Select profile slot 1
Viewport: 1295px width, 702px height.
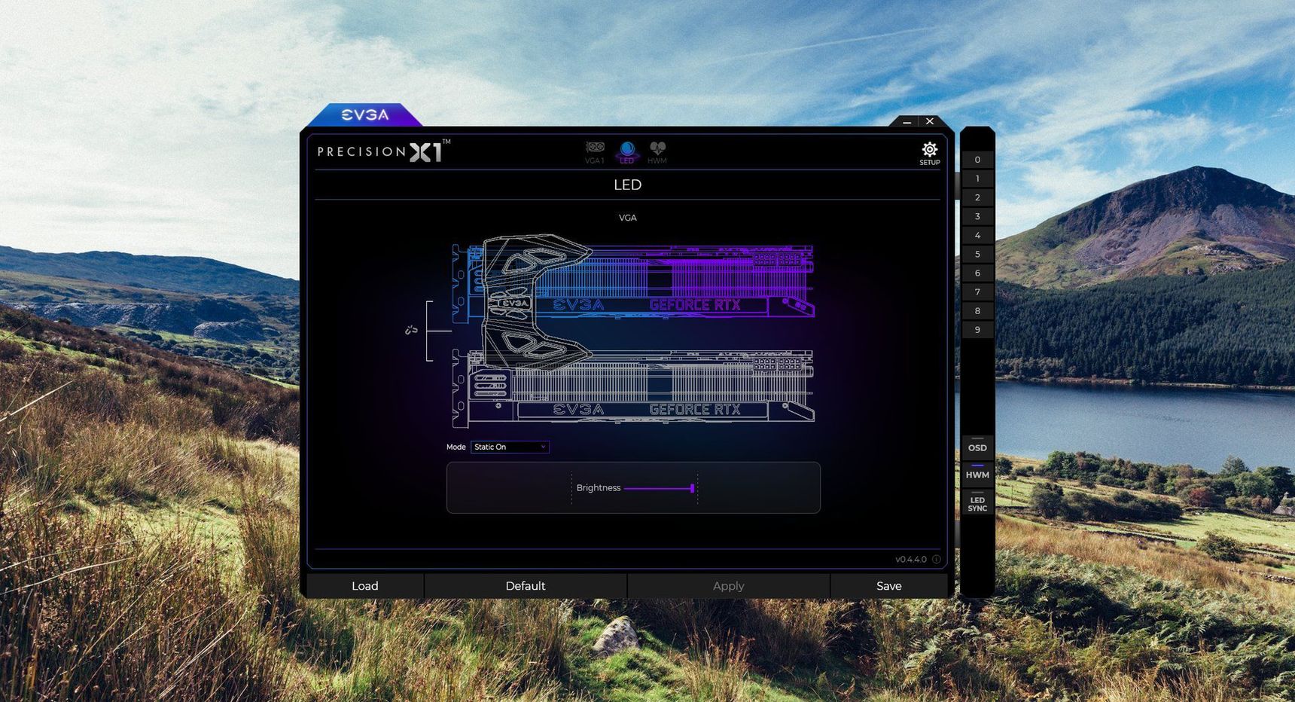click(x=977, y=179)
